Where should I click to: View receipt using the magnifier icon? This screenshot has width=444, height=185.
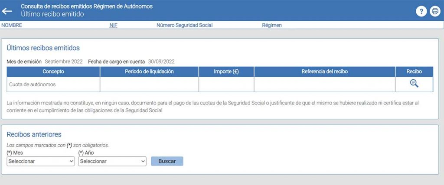[x=414, y=84]
